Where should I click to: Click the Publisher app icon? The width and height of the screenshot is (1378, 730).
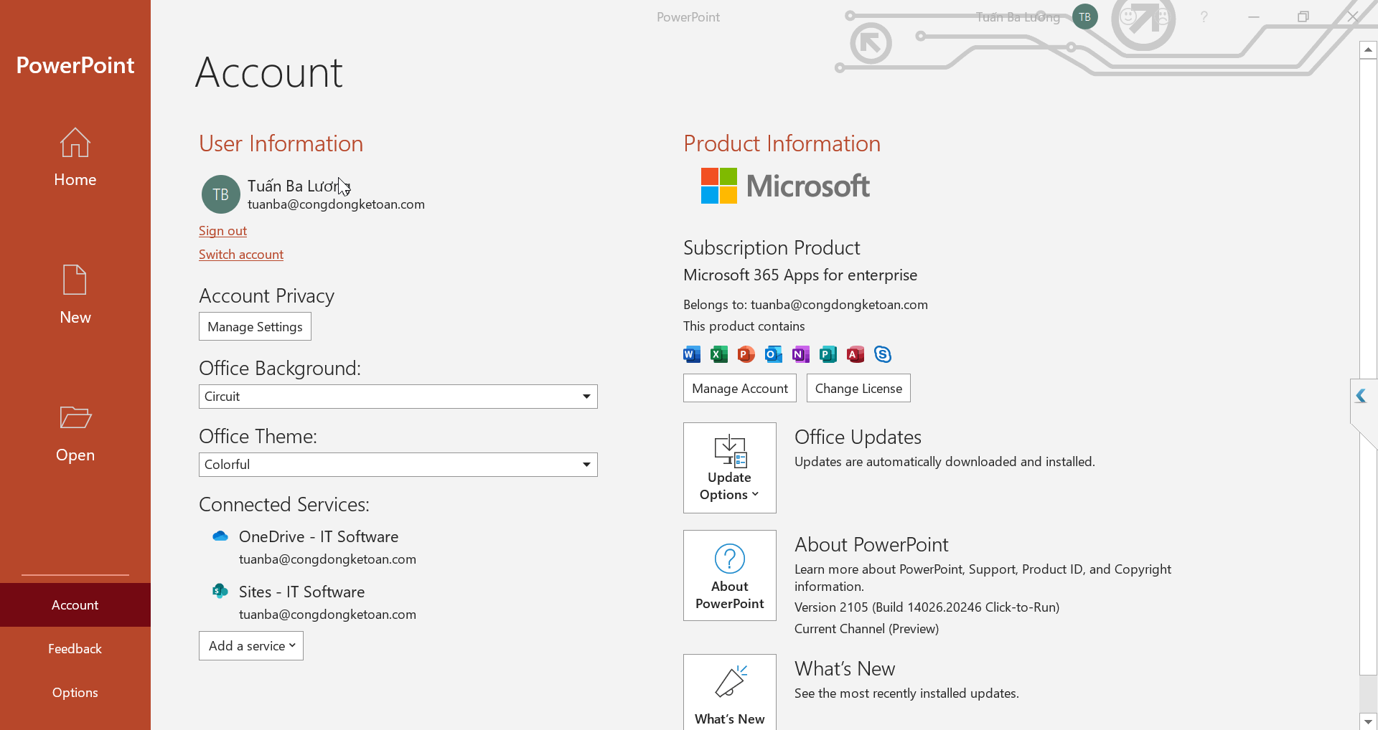828,354
